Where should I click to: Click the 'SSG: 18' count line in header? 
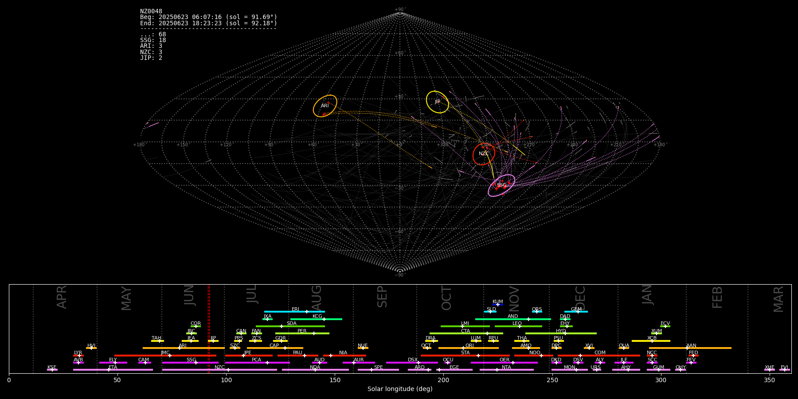point(153,40)
